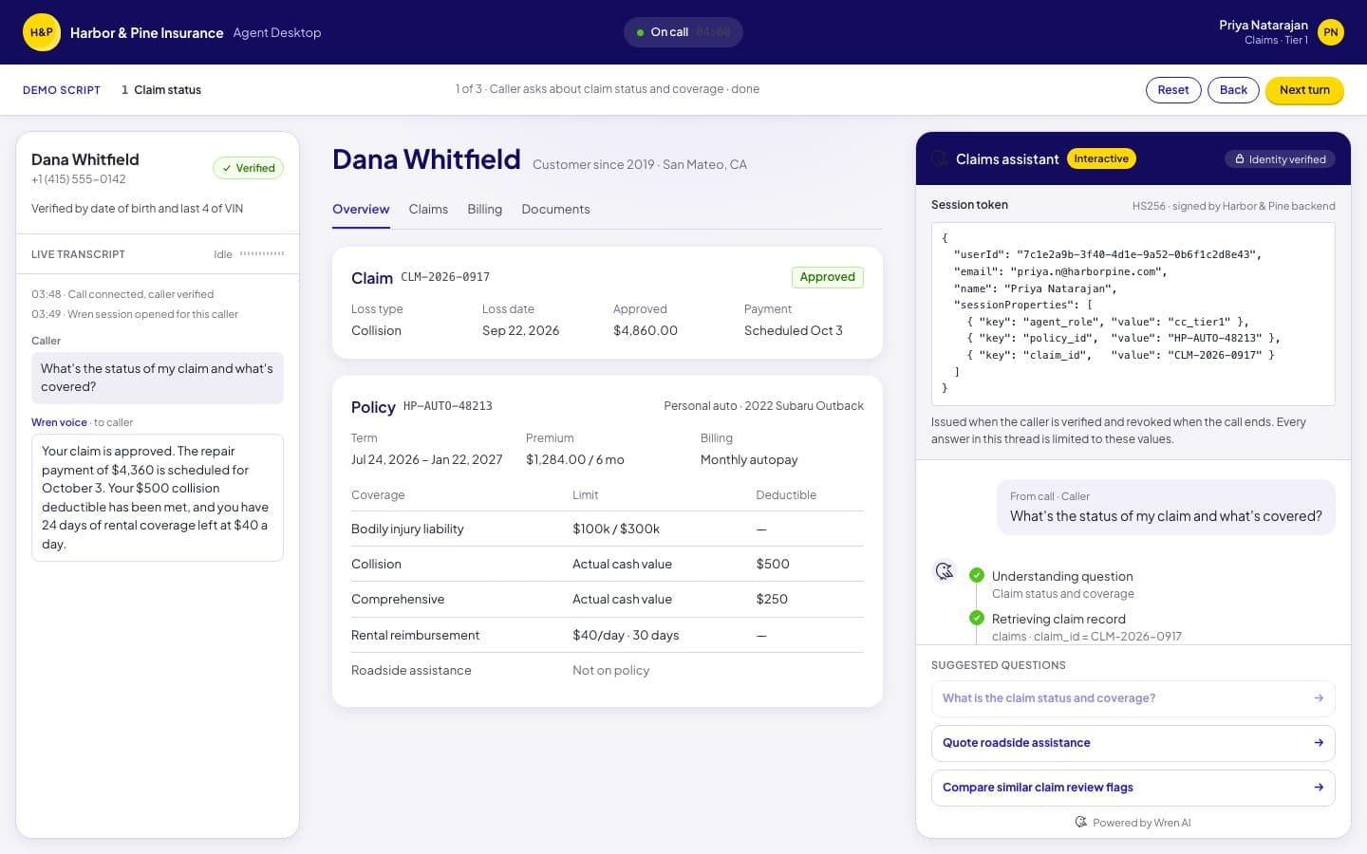Click the Interactive mode badge

click(1101, 158)
